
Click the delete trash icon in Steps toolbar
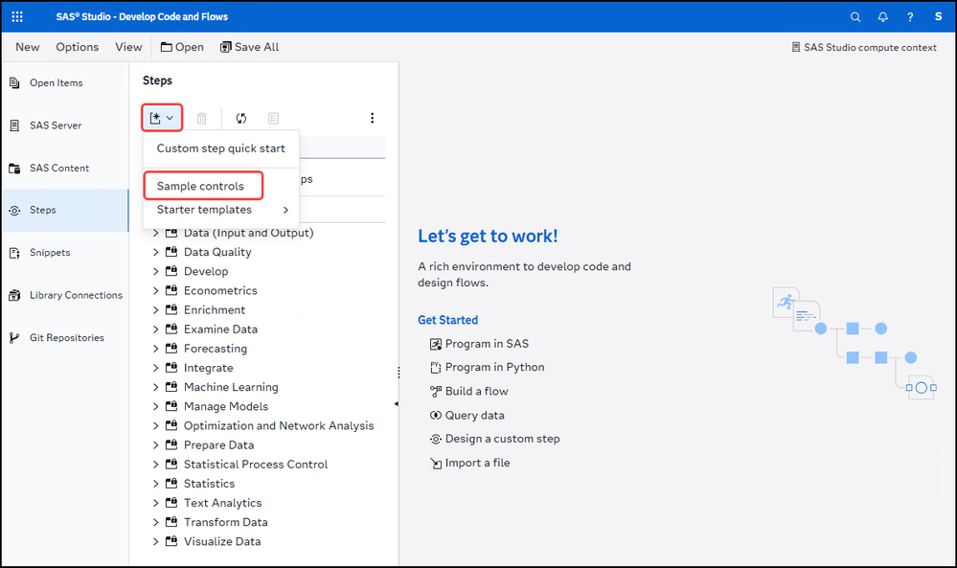(201, 119)
